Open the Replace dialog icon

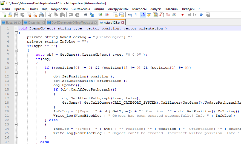[92, 15]
